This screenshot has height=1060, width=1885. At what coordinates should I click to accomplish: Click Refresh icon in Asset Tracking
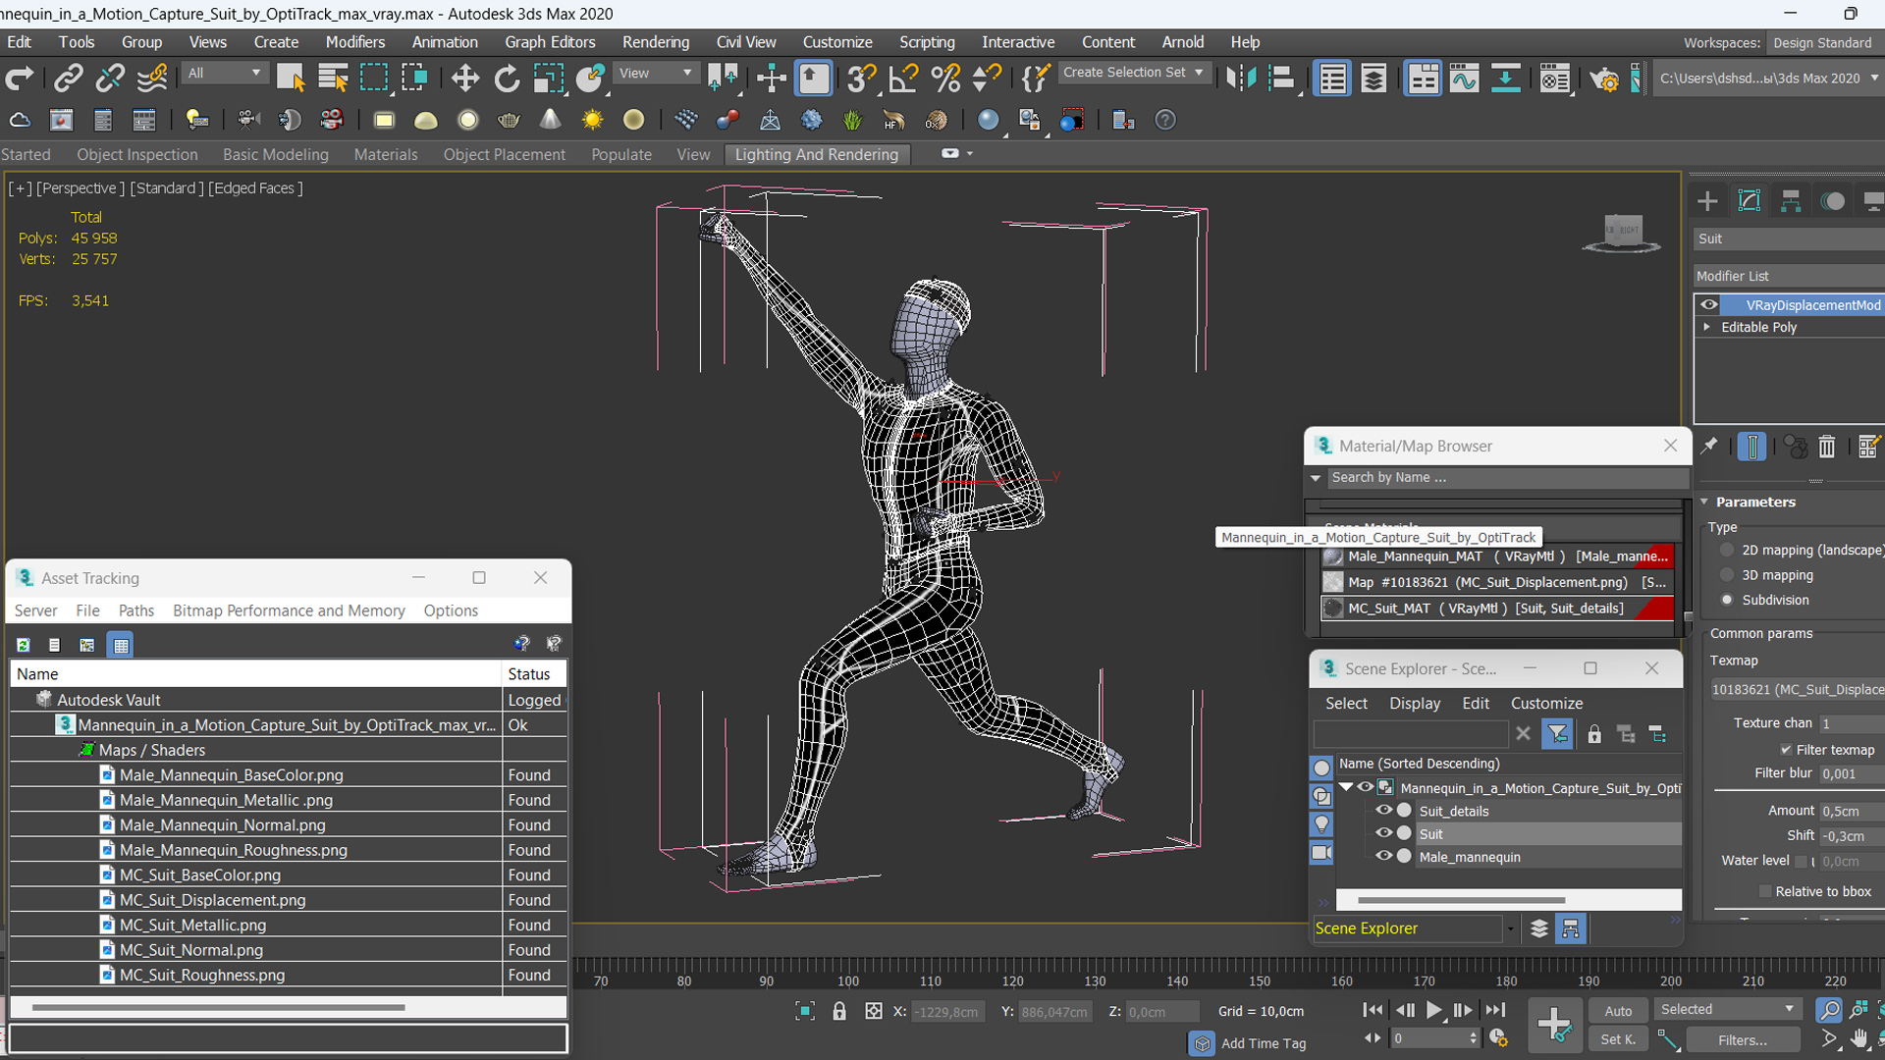click(x=24, y=645)
